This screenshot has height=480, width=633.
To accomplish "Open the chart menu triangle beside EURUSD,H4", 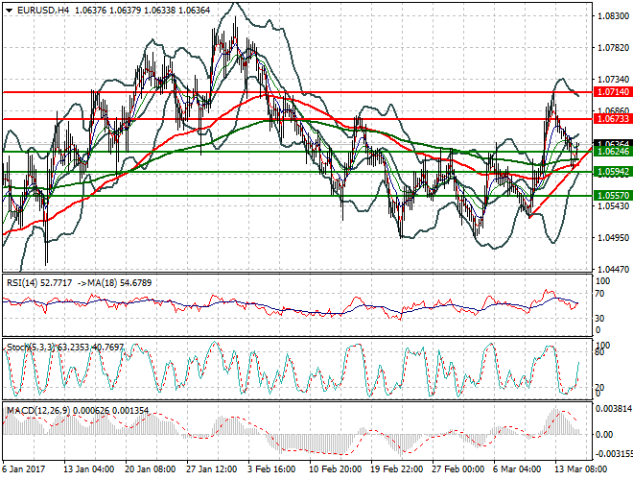I will tap(9, 11).
